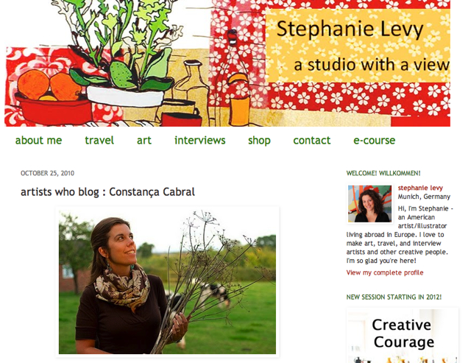Open the about me page
The width and height of the screenshot is (471, 363).
point(38,141)
